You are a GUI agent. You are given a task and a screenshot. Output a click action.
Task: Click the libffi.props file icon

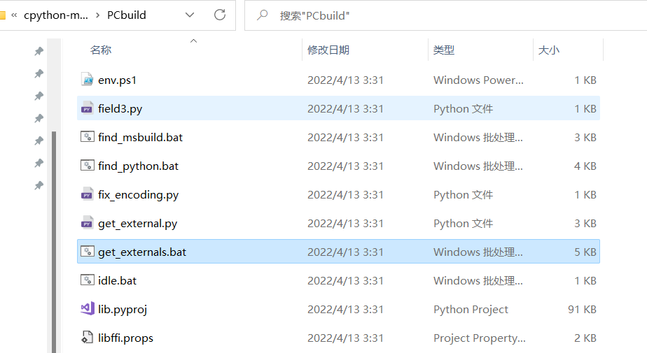(x=88, y=338)
